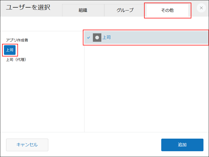209x157 pixels.
Task: Click the blue 追加 button
Action: click(x=182, y=145)
